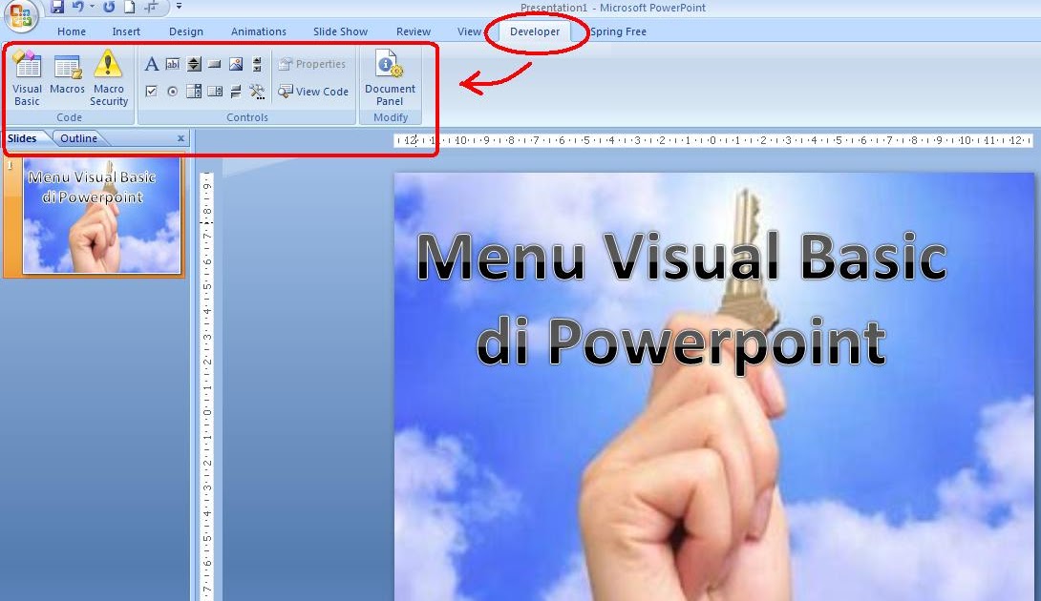Open the Document Panel

tap(390, 76)
